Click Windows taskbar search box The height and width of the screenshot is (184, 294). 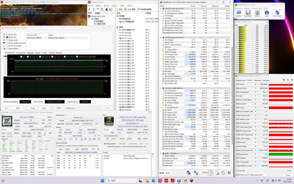[122, 181]
